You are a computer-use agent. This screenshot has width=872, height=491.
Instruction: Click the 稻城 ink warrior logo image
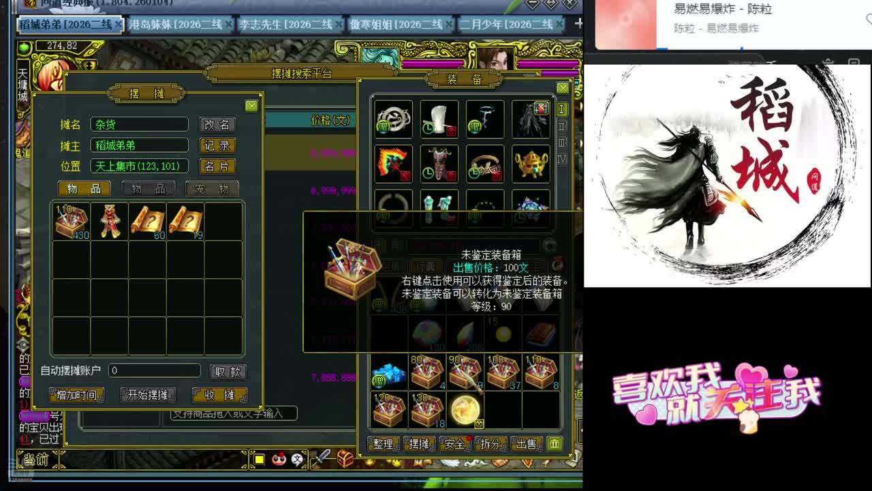click(727, 175)
